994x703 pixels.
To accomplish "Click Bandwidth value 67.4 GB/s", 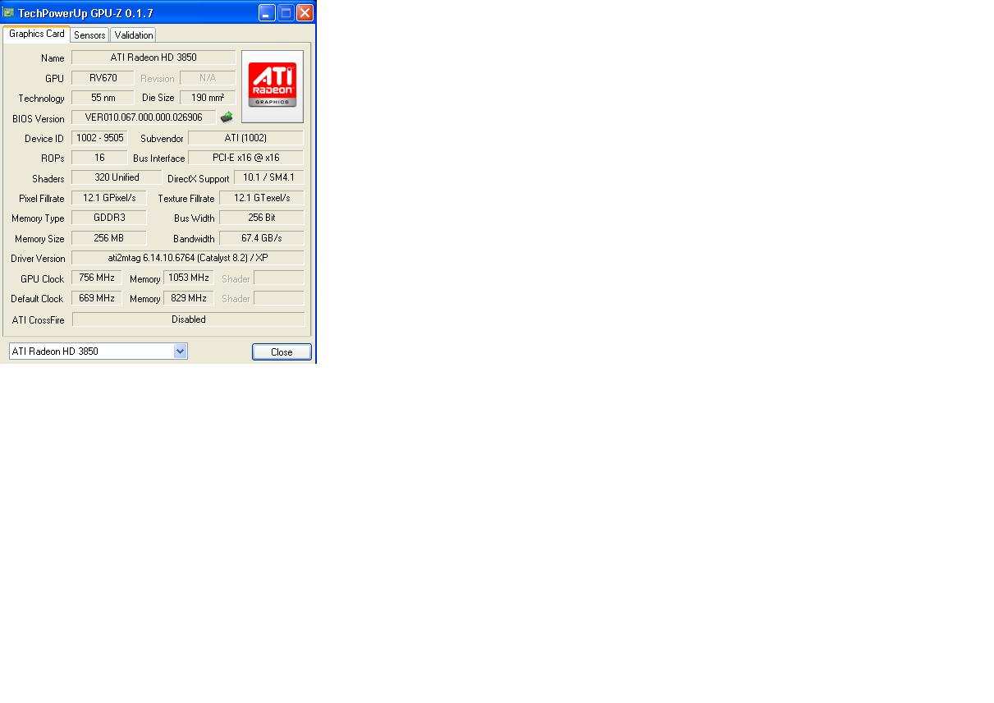I will pyautogui.click(x=261, y=238).
